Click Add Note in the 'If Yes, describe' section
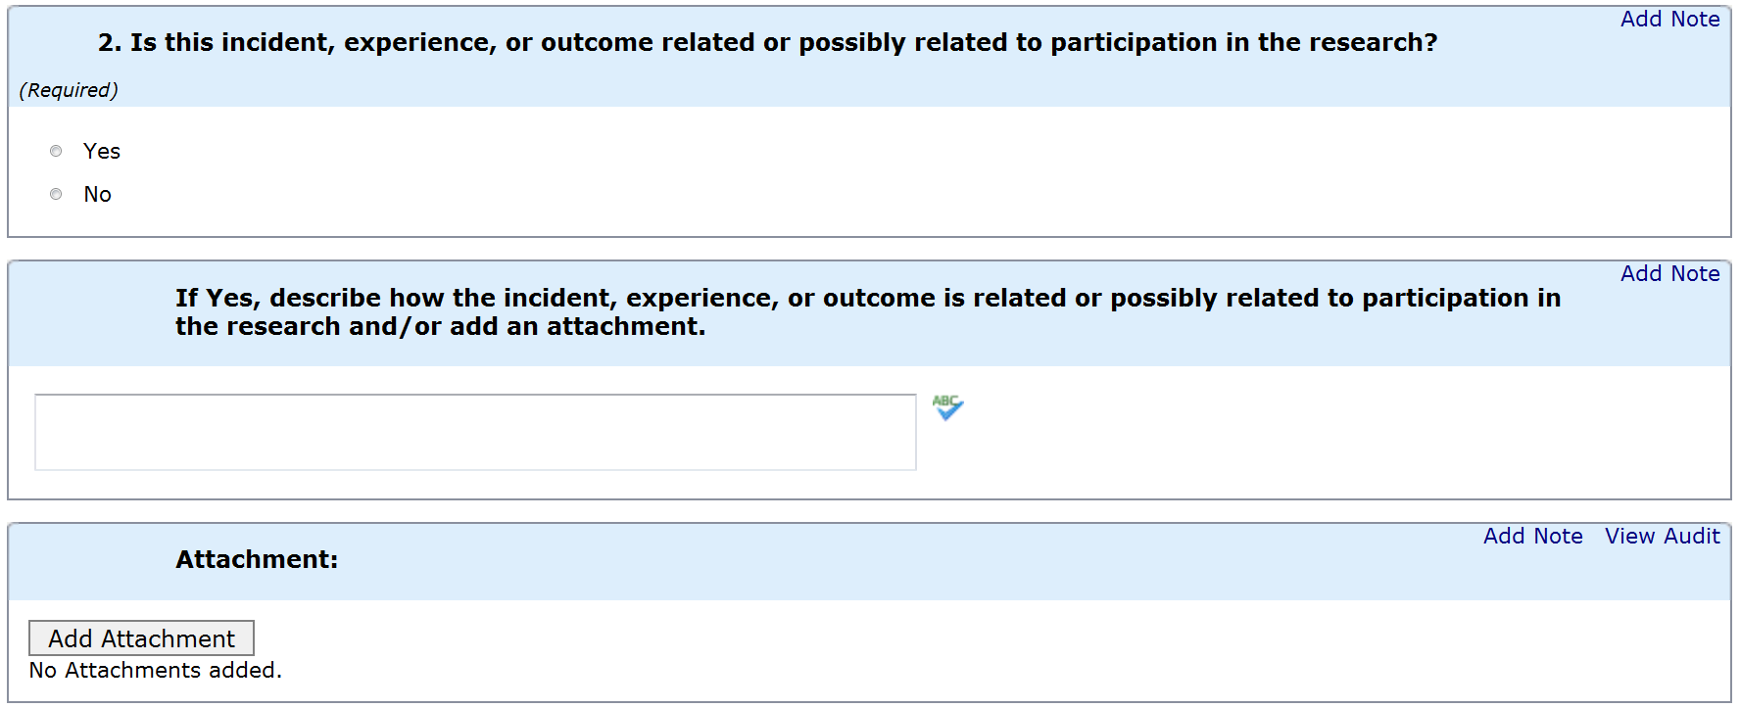Image resolution: width=1740 pixels, height=708 pixels. pyautogui.click(x=1669, y=274)
